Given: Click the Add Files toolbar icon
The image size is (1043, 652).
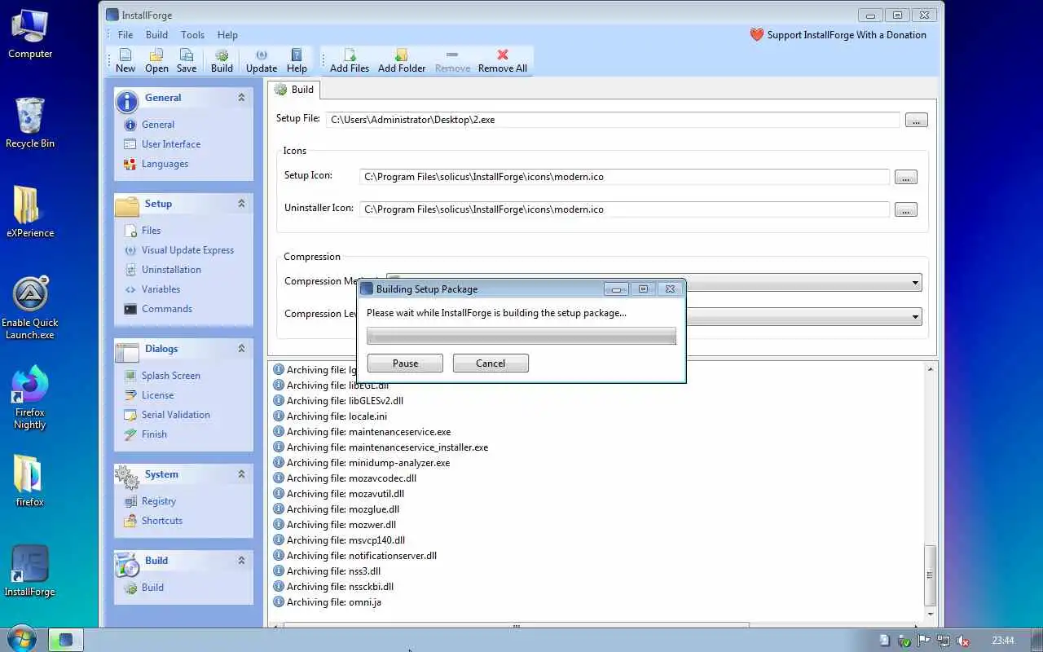Looking at the screenshot, I should (350, 60).
